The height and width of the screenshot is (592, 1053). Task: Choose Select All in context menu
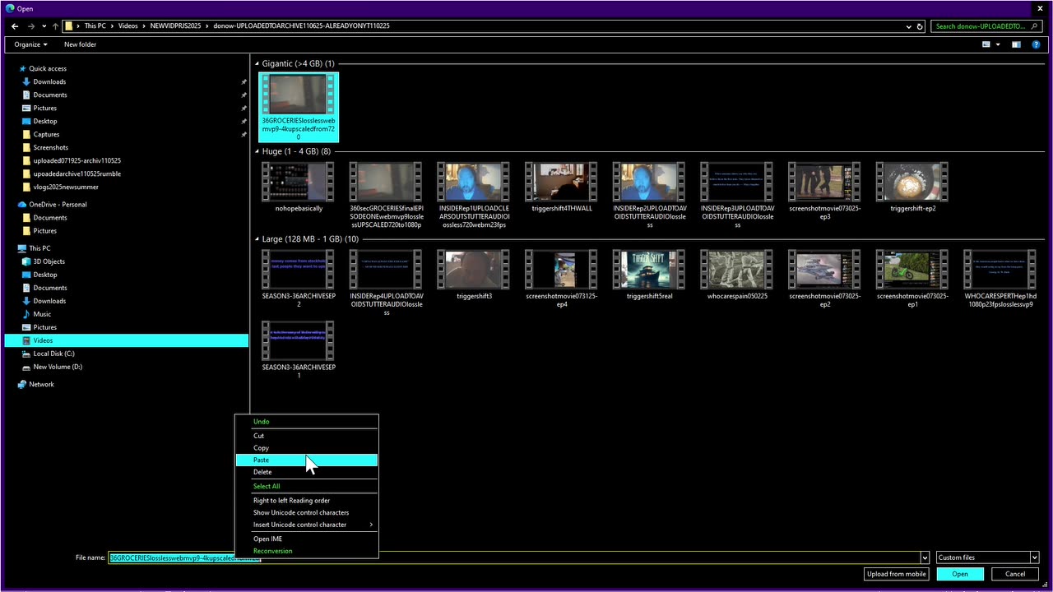click(306, 486)
